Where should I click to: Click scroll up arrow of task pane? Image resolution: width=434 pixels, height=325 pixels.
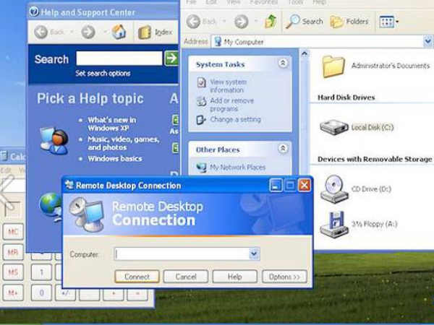click(x=305, y=53)
